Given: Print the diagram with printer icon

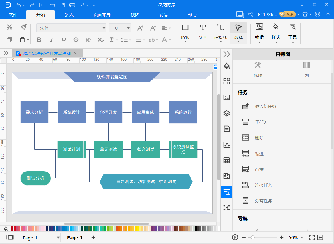Looking at the screenshot, I should pyautogui.click(x=72, y=5).
